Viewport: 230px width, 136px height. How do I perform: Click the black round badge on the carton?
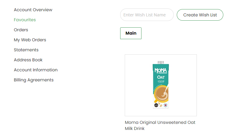156,105
